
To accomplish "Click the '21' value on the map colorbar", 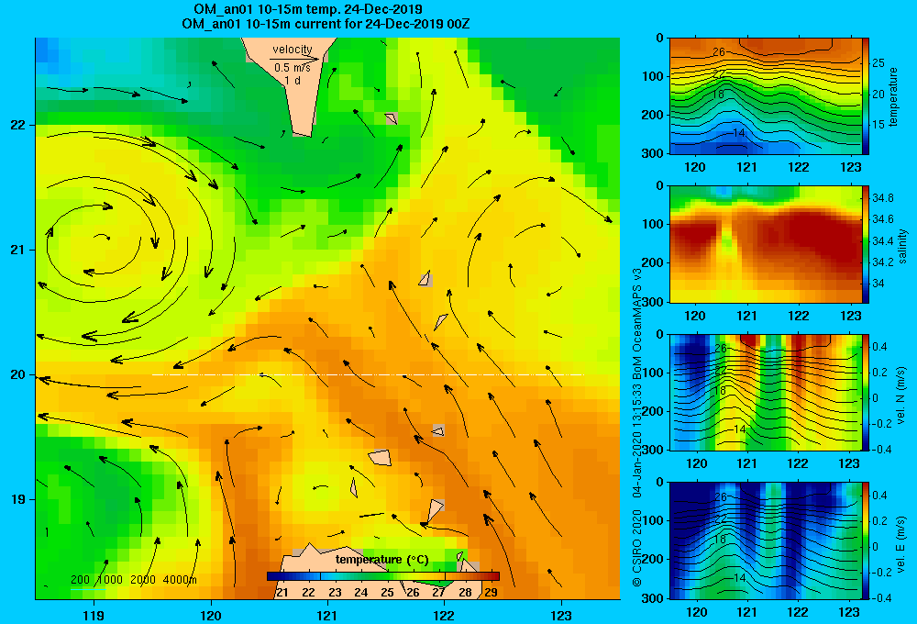I will pos(282,592).
